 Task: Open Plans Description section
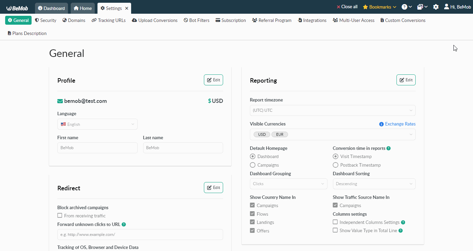[x=27, y=33]
